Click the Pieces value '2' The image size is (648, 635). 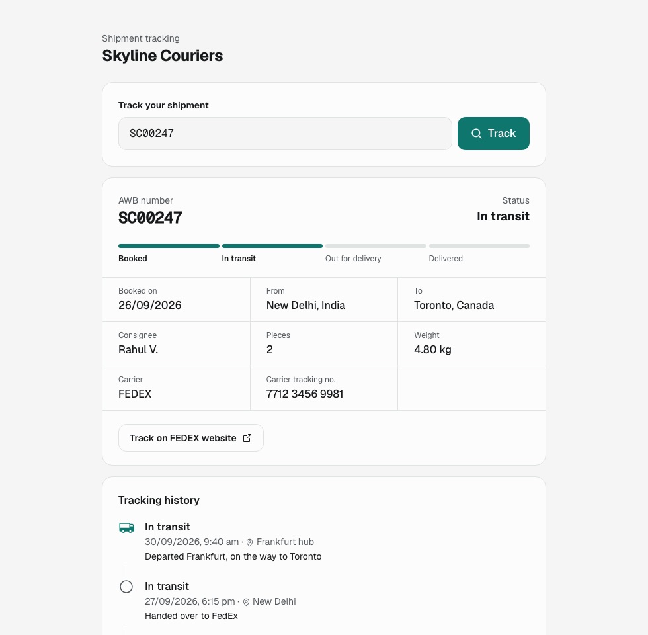pyautogui.click(x=270, y=349)
